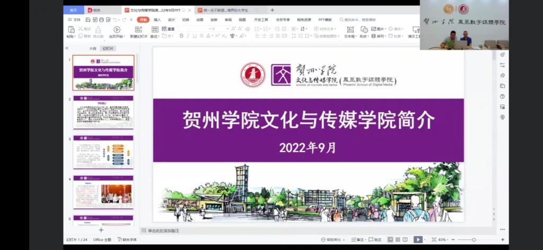Click zoom out minus button
This screenshot has height=250, width=543.
coord(453,239)
